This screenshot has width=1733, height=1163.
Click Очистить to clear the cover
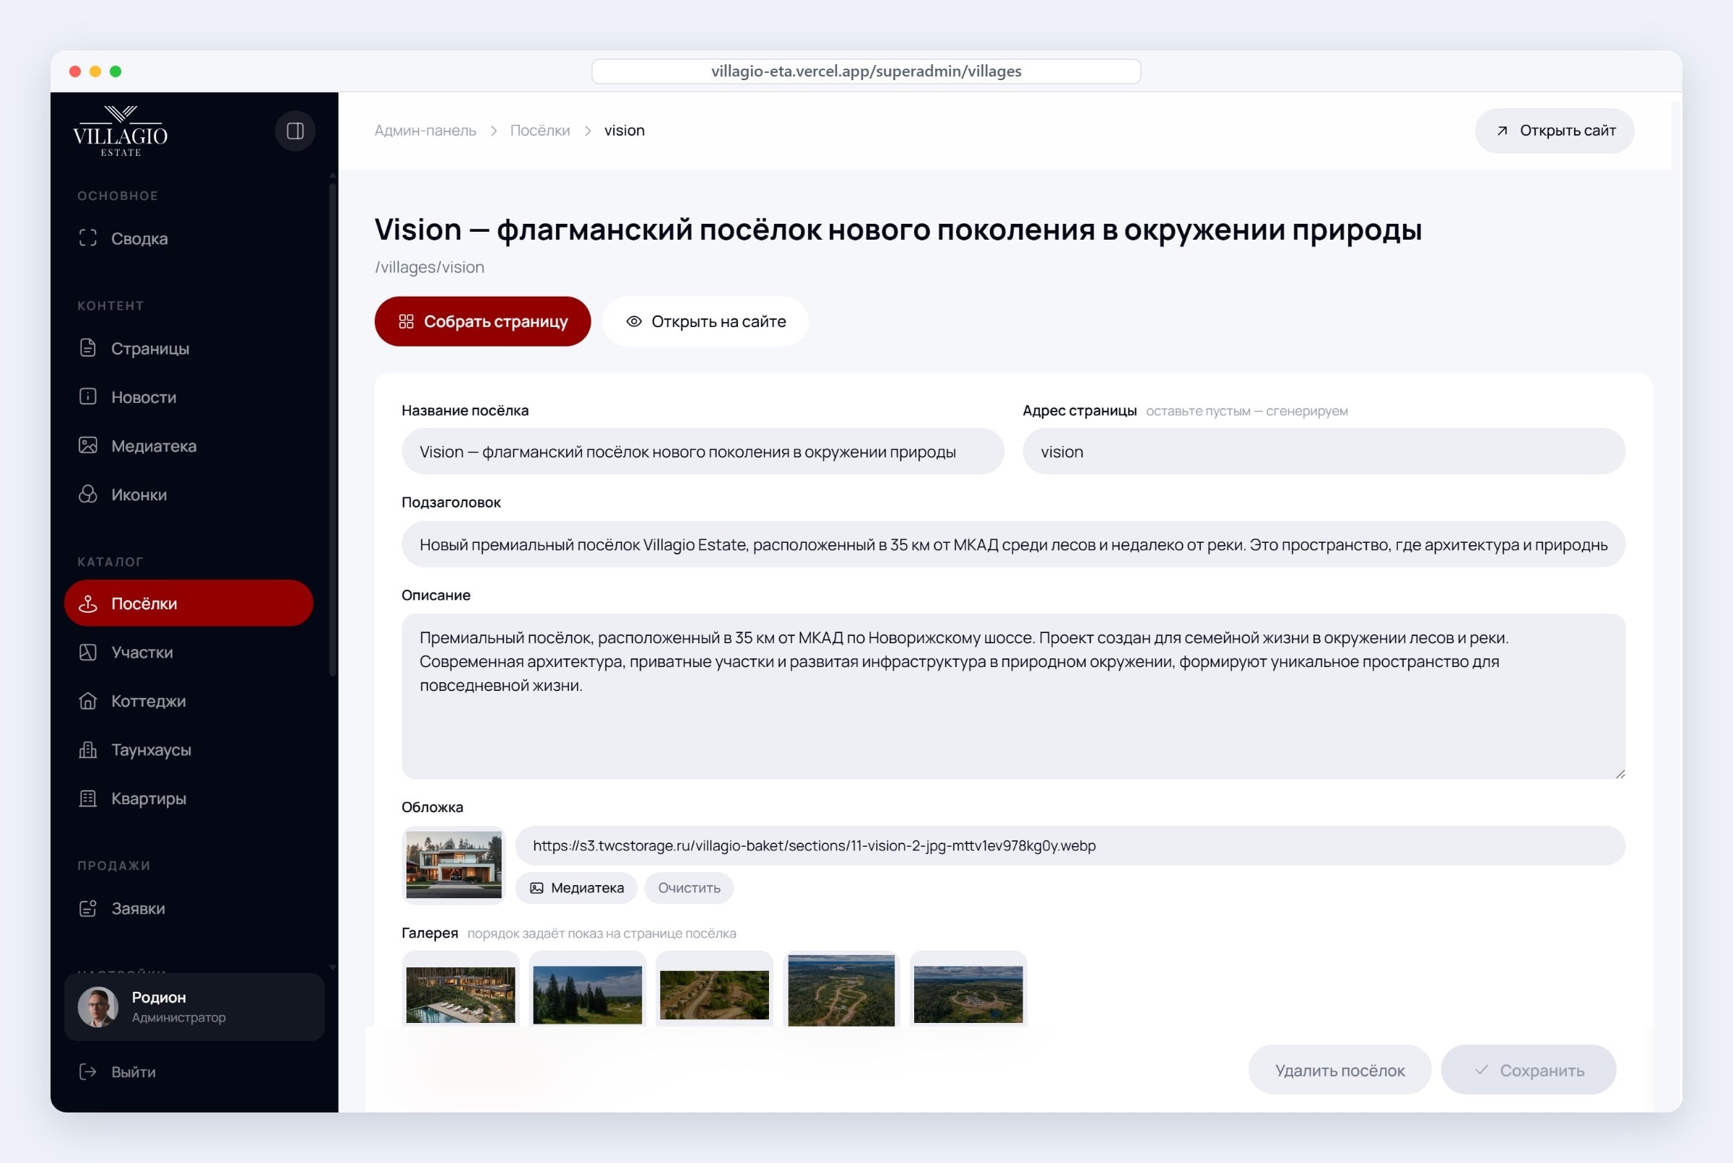[689, 888]
